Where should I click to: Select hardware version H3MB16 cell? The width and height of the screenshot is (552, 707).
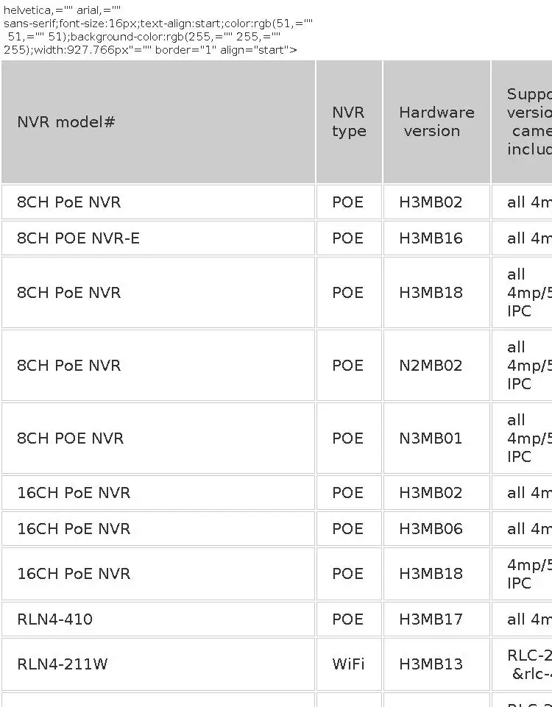436,238
